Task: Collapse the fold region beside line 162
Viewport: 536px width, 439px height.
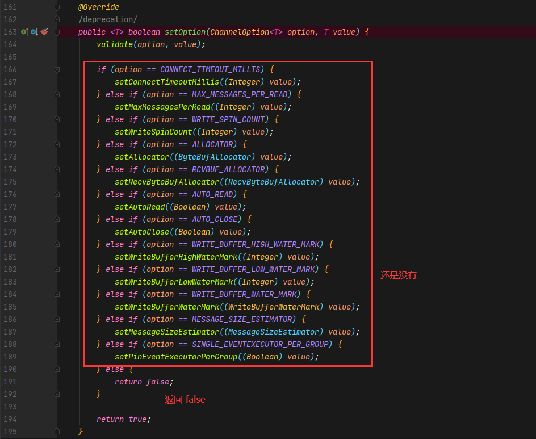Action: [x=56, y=19]
